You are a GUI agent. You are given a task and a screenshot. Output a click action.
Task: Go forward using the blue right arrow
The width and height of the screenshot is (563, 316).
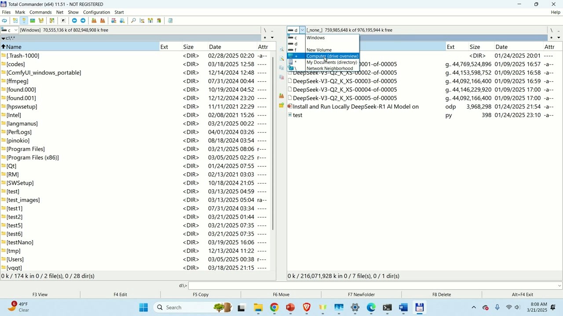[x=83, y=21]
